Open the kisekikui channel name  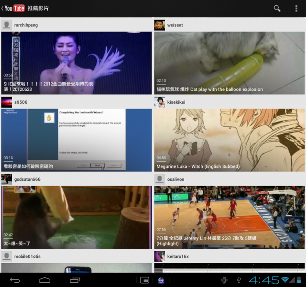[x=176, y=102]
